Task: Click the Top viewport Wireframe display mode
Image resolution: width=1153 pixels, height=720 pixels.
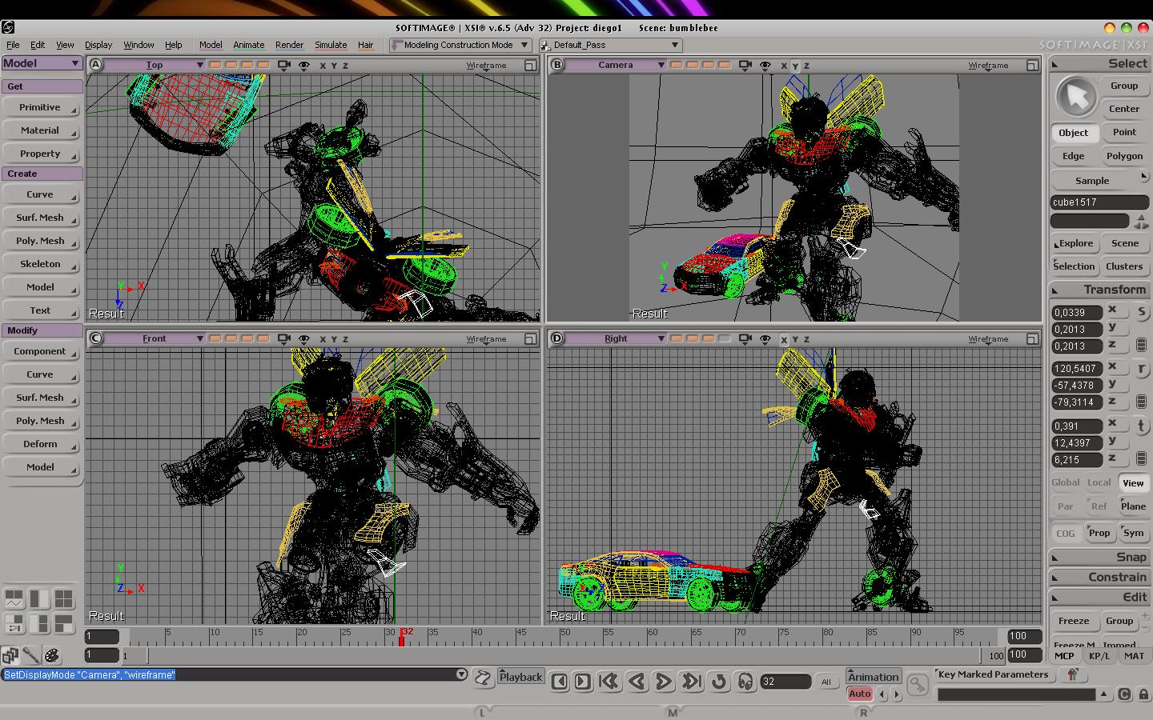Action: (486, 66)
